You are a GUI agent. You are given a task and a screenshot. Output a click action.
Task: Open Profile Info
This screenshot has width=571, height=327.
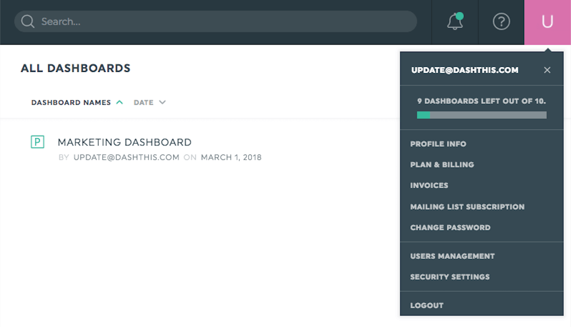pos(438,144)
